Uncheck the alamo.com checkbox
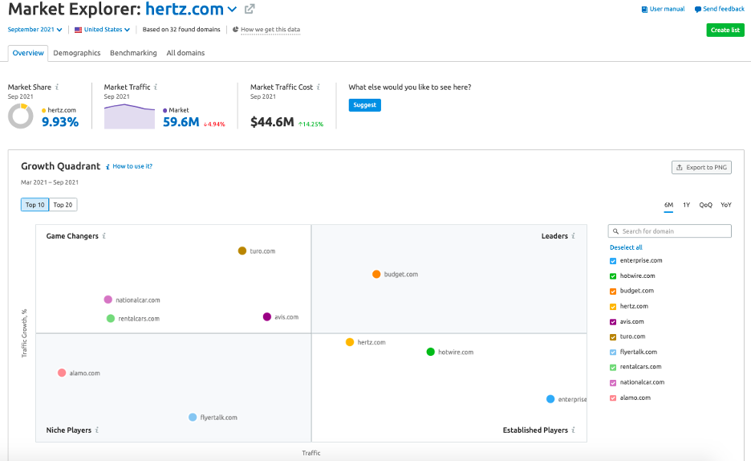 tap(612, 398)
